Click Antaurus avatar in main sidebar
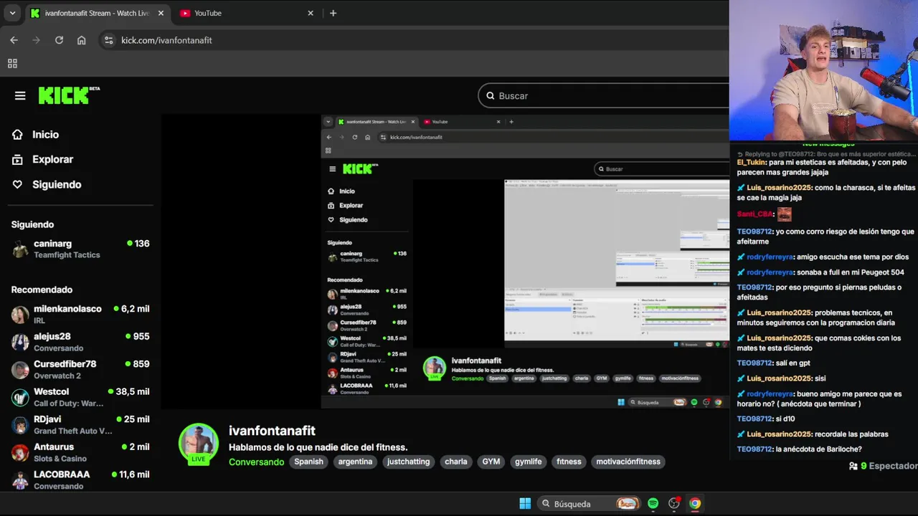Viewport: 918px width, 516px height. pos(20,452)
